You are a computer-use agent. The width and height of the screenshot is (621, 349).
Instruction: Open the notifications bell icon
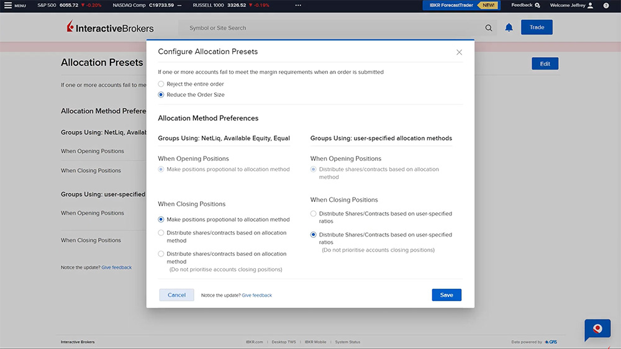[x=509, y=27]
